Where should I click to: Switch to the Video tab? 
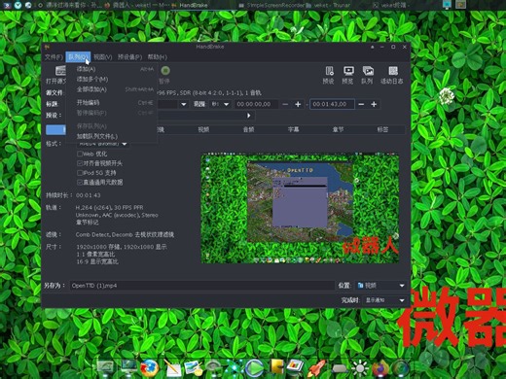[x=203, y=129]
